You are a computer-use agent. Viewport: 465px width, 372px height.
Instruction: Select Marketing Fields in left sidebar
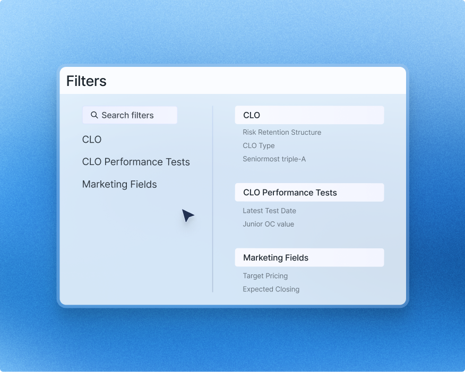click(119, 184)
